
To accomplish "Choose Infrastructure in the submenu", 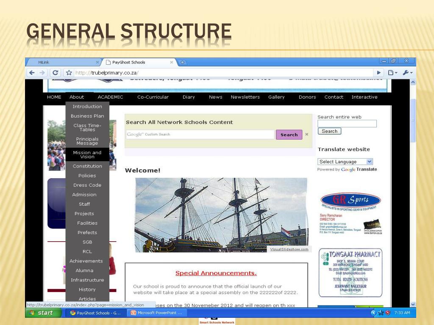I will click(x=87, y=280).
